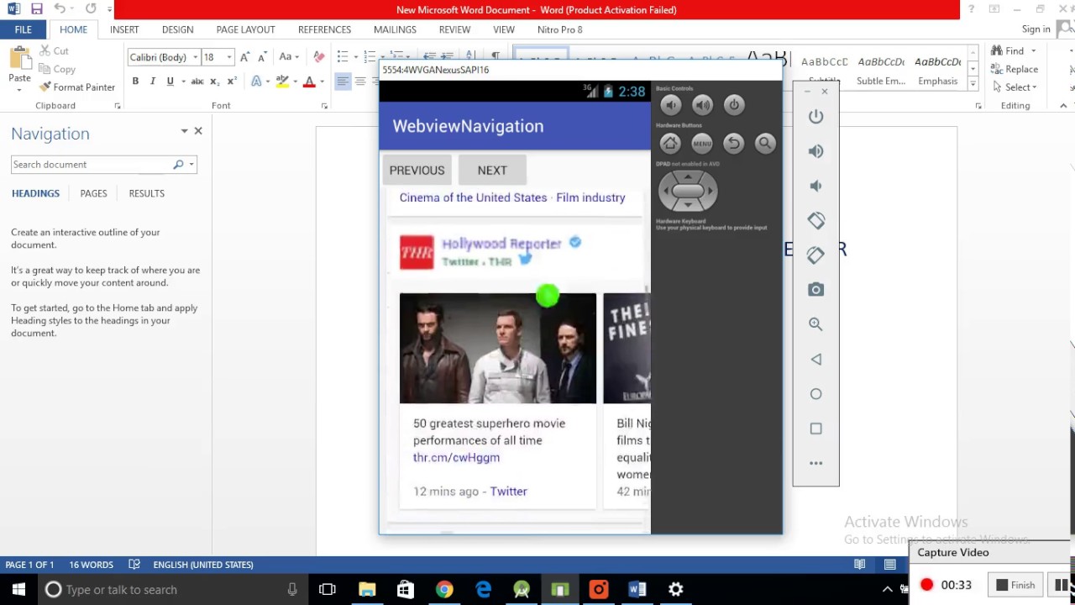Decrease font size with Shrink Font
1075x605 pixels.
click(x=262, y=57)
